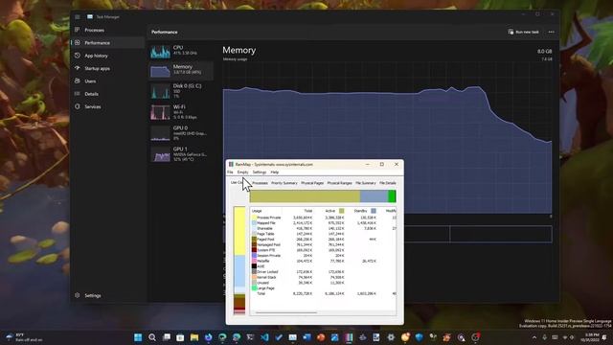The width and height of the screenshot is (613, 345).
Task: Open File Explorer from the taskbar
Action: 194,337
